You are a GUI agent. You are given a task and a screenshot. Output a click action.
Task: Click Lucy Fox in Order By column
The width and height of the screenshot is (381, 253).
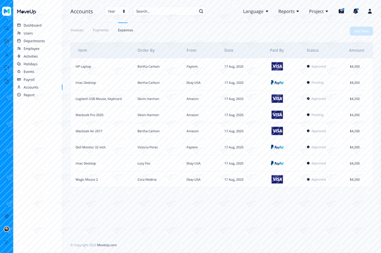(144, 163)
